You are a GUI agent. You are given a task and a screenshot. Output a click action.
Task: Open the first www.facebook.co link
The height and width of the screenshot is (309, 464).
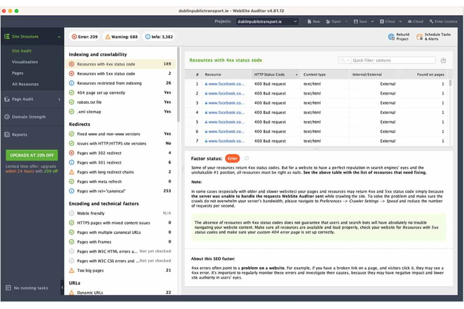tap(227, 84)
